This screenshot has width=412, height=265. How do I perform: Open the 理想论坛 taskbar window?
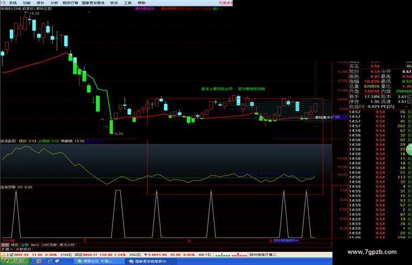point(98,261)
